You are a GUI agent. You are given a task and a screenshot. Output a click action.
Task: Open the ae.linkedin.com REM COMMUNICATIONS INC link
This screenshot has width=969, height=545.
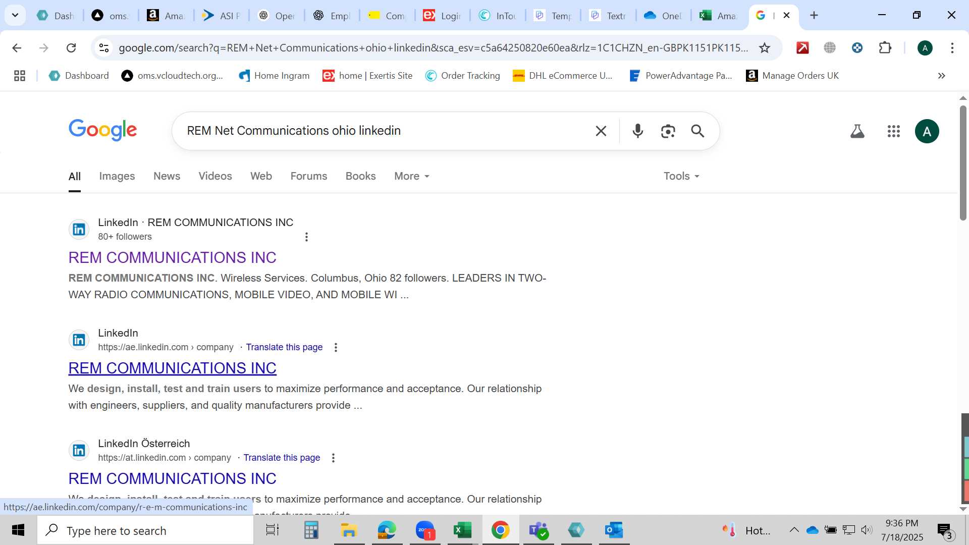[x=172, y=368]
